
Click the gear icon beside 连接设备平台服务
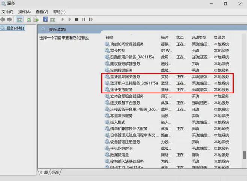107,103
